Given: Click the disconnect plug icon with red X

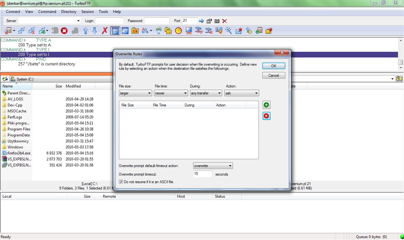Looking at the screenshot, I should point(32,31).
